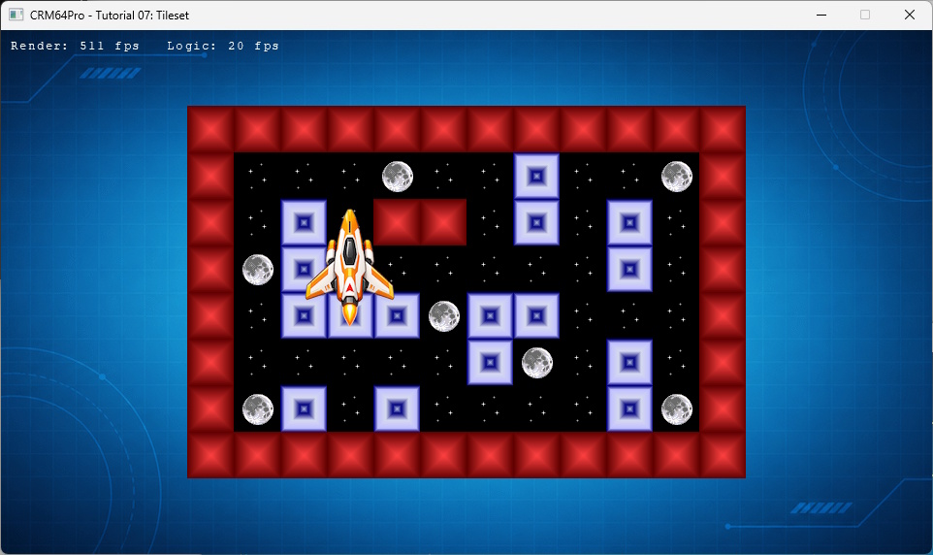933x555 pixels.
Task: Click the "Logic: 20 fps" counter text
Action: click(222, 46)
